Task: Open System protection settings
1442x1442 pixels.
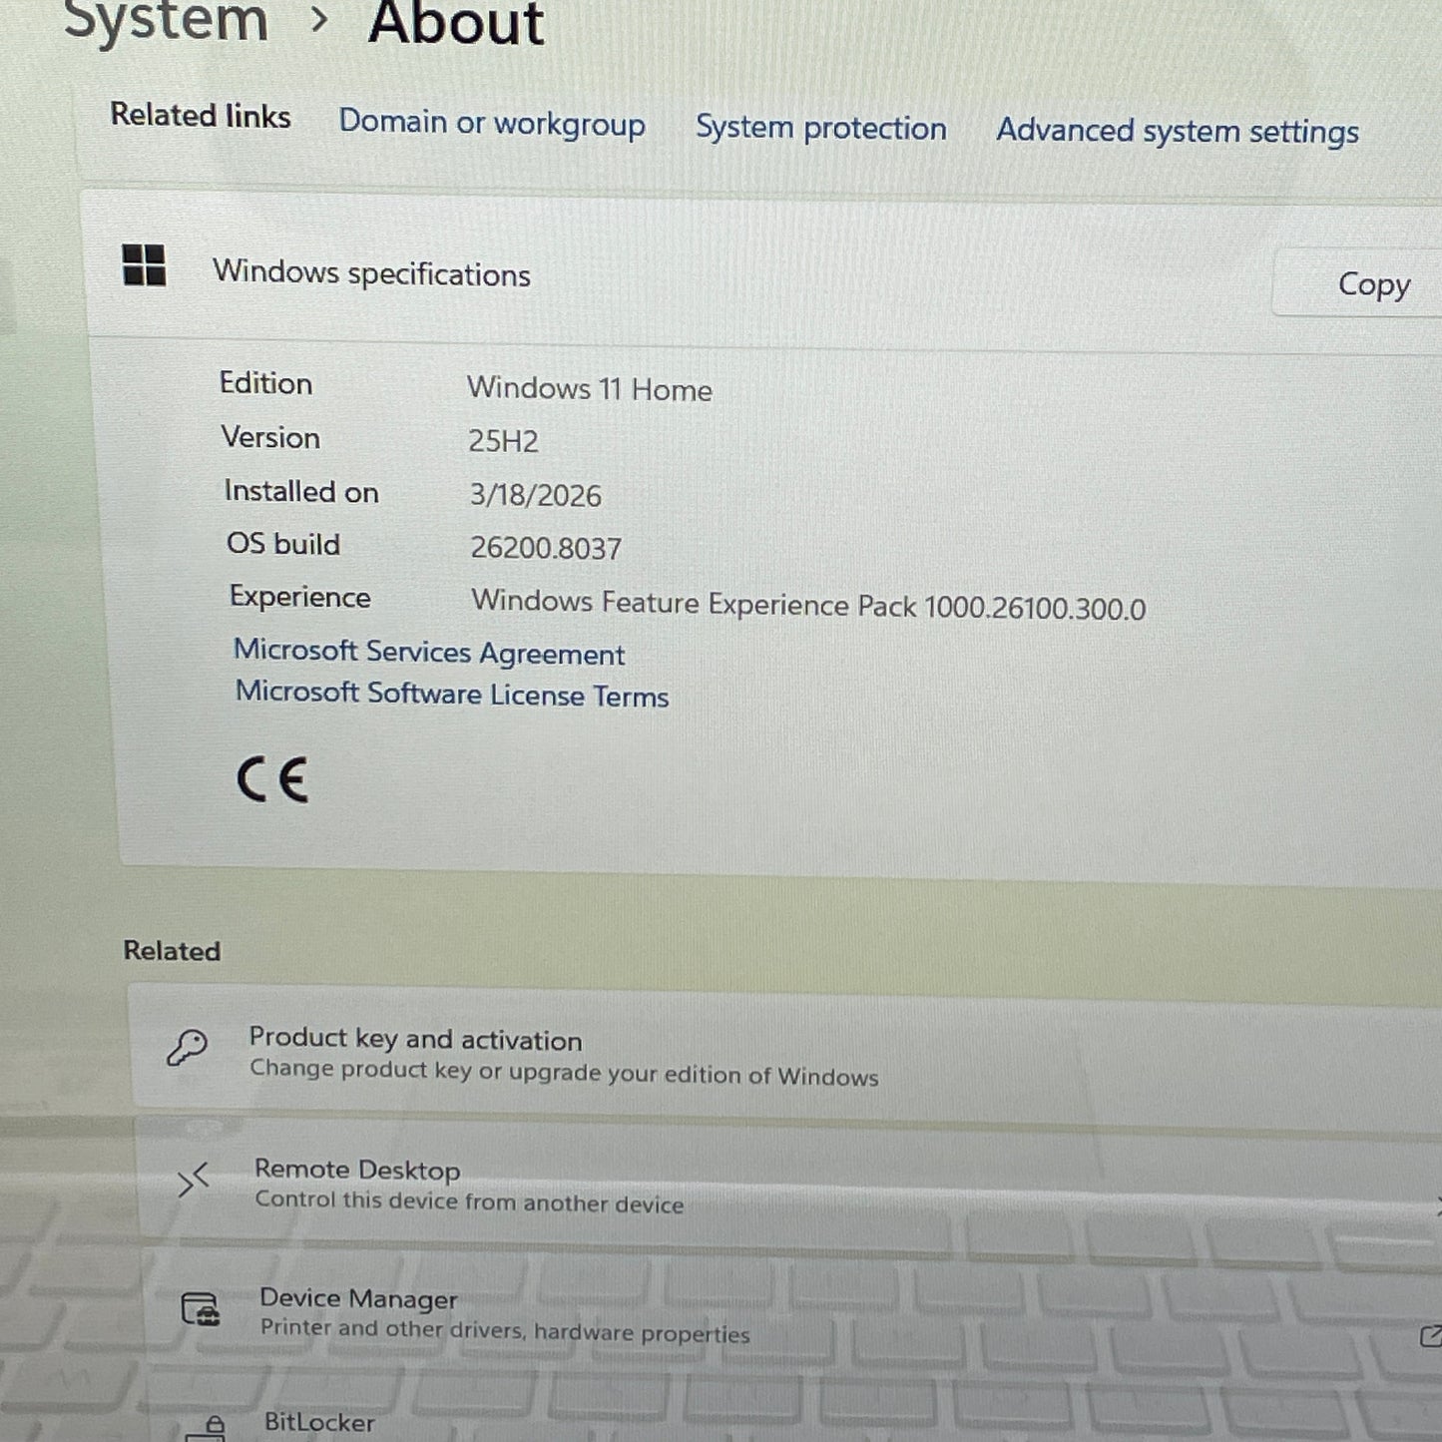Action: 820,128
